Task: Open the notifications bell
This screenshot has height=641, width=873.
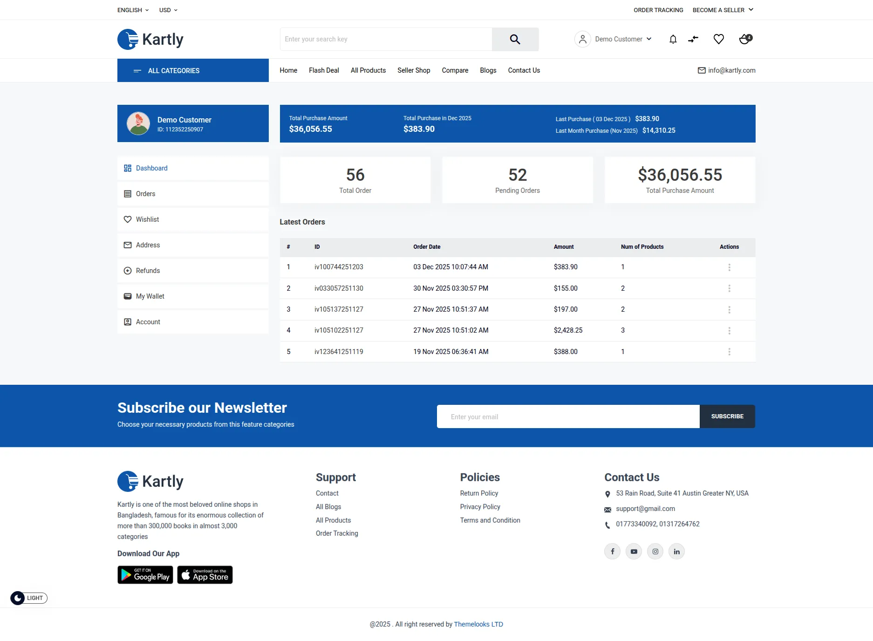Action: (673, 39)
